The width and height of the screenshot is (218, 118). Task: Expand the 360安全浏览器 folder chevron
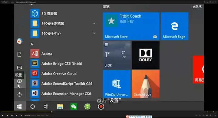coord(94,24)
